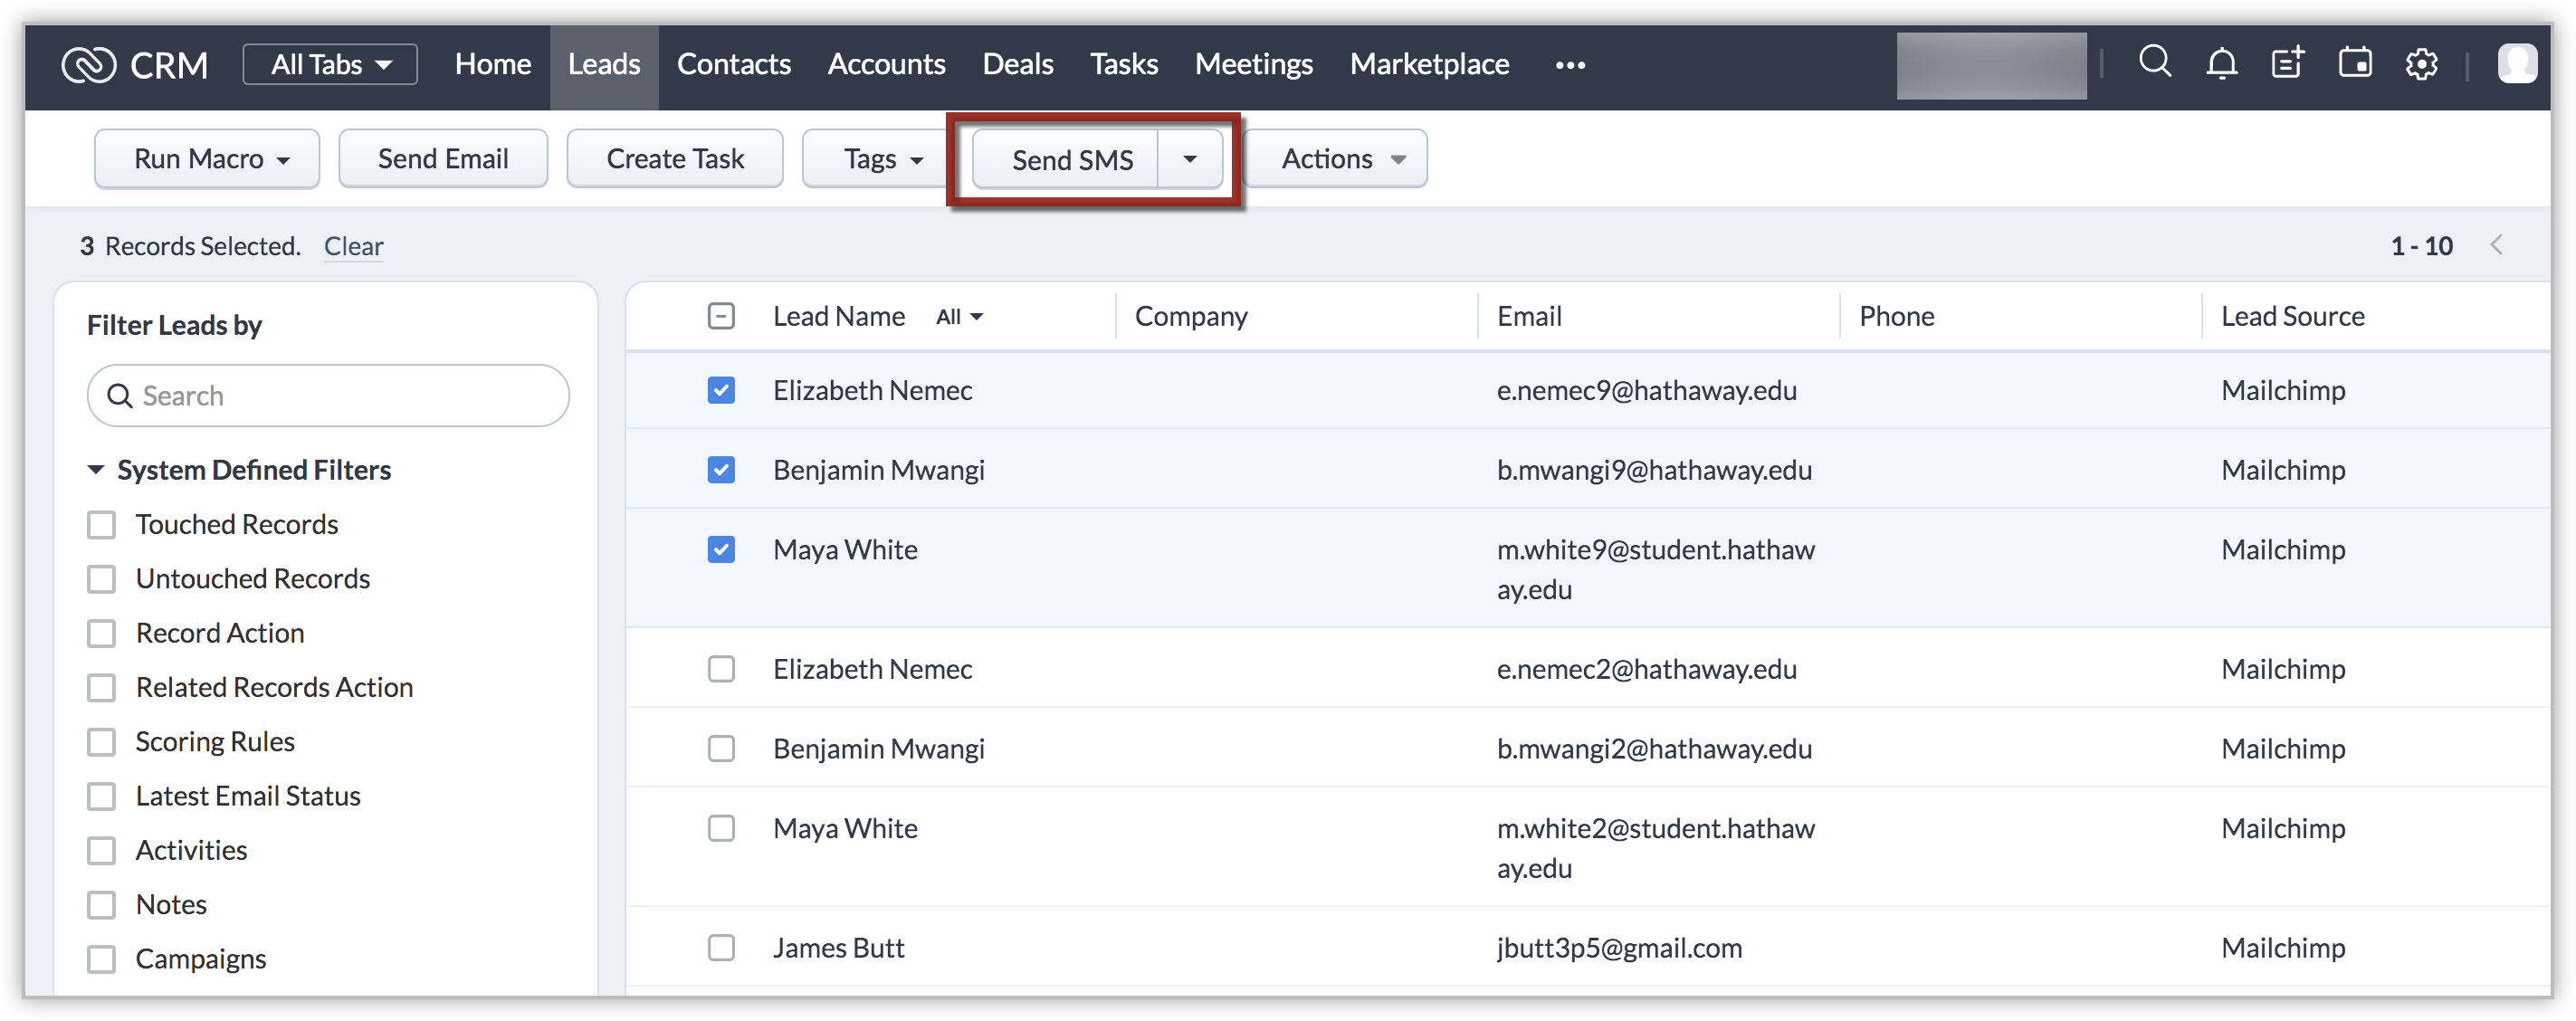Image resolution: width=2576 pixels, height=1021 pixels.
Task: Open the calendar icon in the top bar
Action: pyautogui.click(x=2354, y=63)
